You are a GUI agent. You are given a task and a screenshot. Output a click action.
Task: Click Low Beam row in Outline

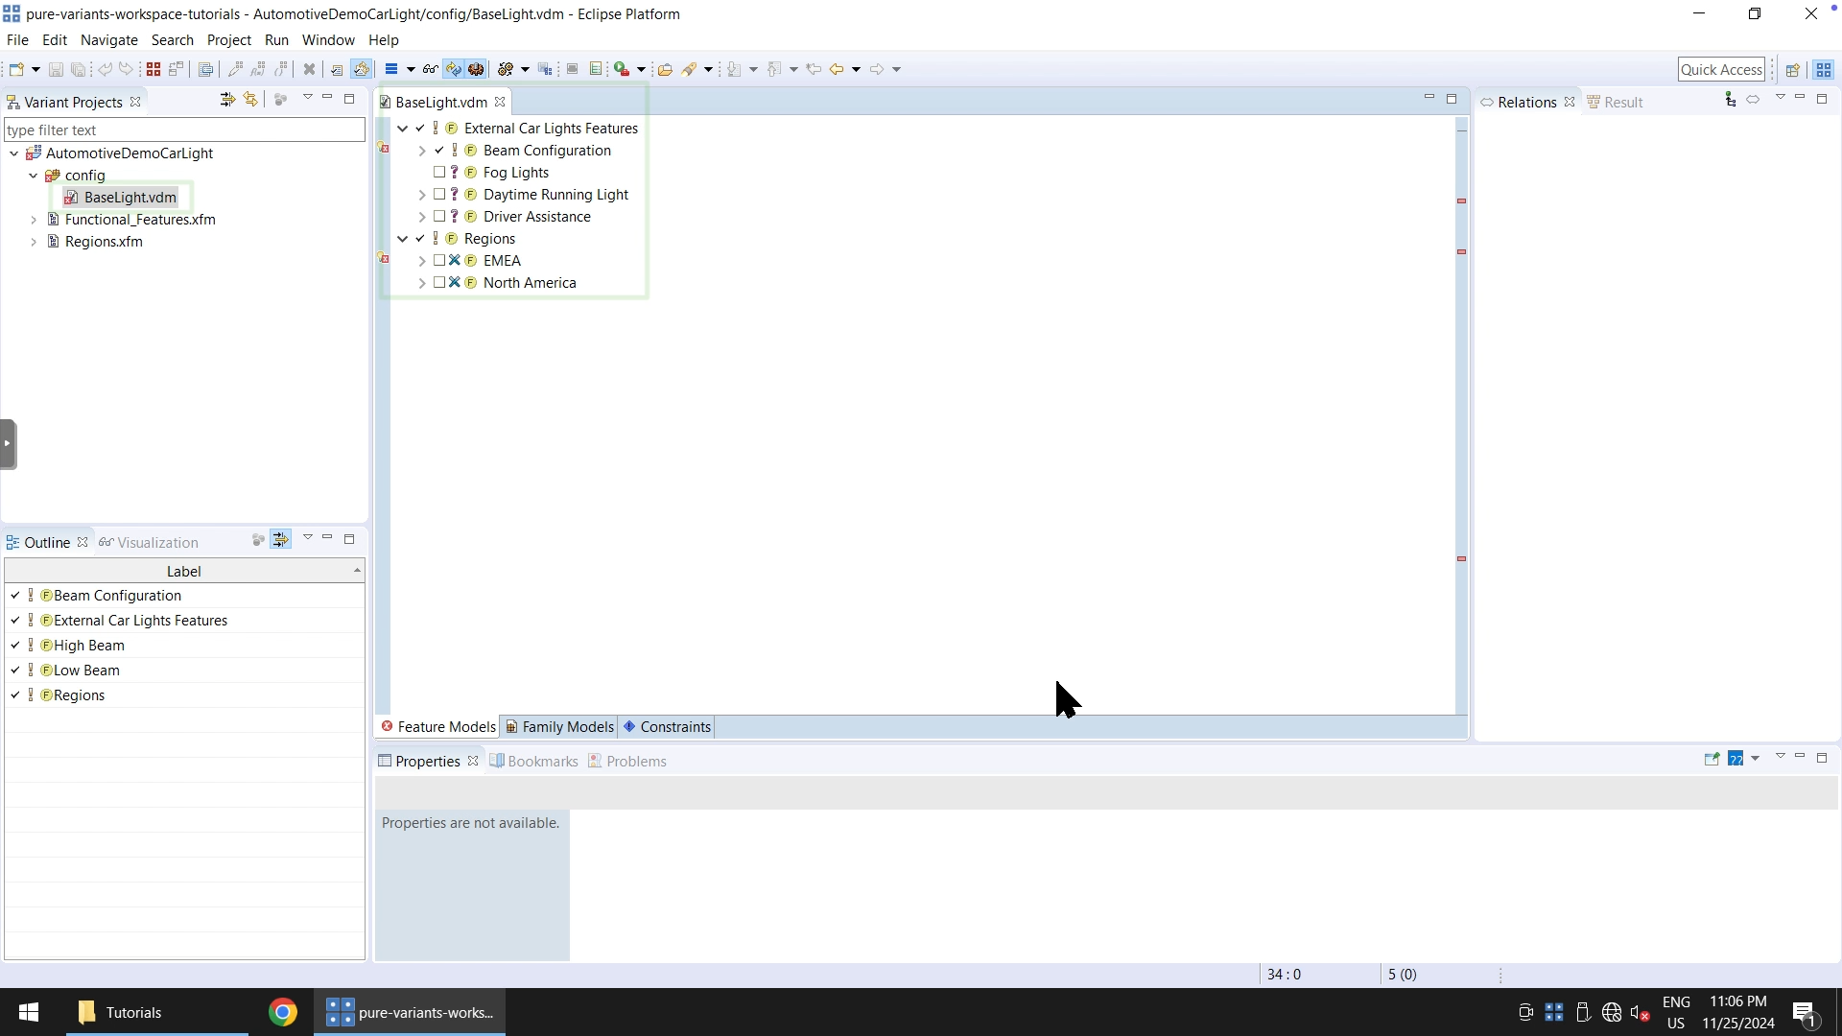[183, 671]
